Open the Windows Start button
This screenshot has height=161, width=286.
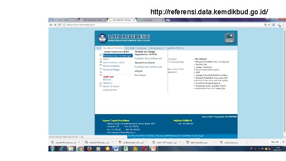(x=52, y=149)
